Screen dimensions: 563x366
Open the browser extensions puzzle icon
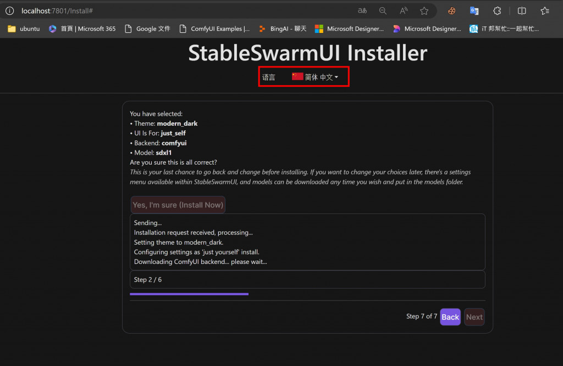pos(497,11)
